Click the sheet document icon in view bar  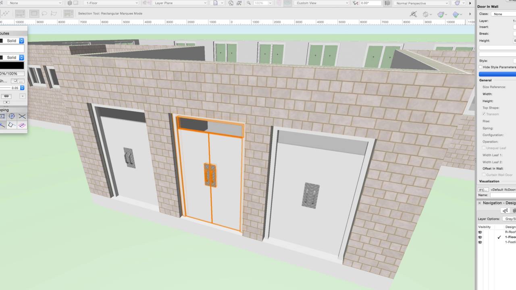tap(216, 3)
